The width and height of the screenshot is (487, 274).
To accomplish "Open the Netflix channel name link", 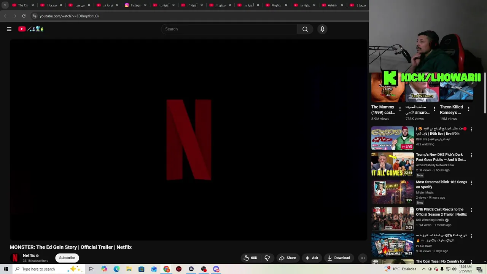I will coord(29,256).
